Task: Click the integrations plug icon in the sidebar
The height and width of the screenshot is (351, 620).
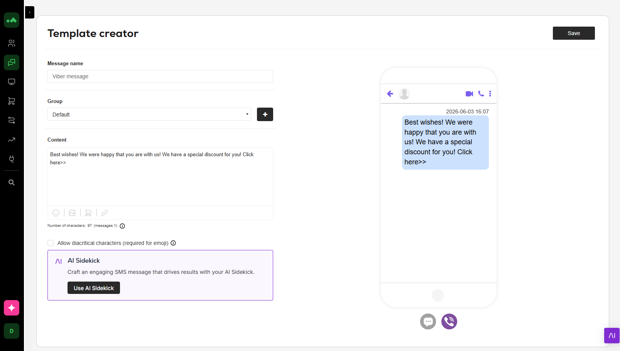Action: point(12,159)
